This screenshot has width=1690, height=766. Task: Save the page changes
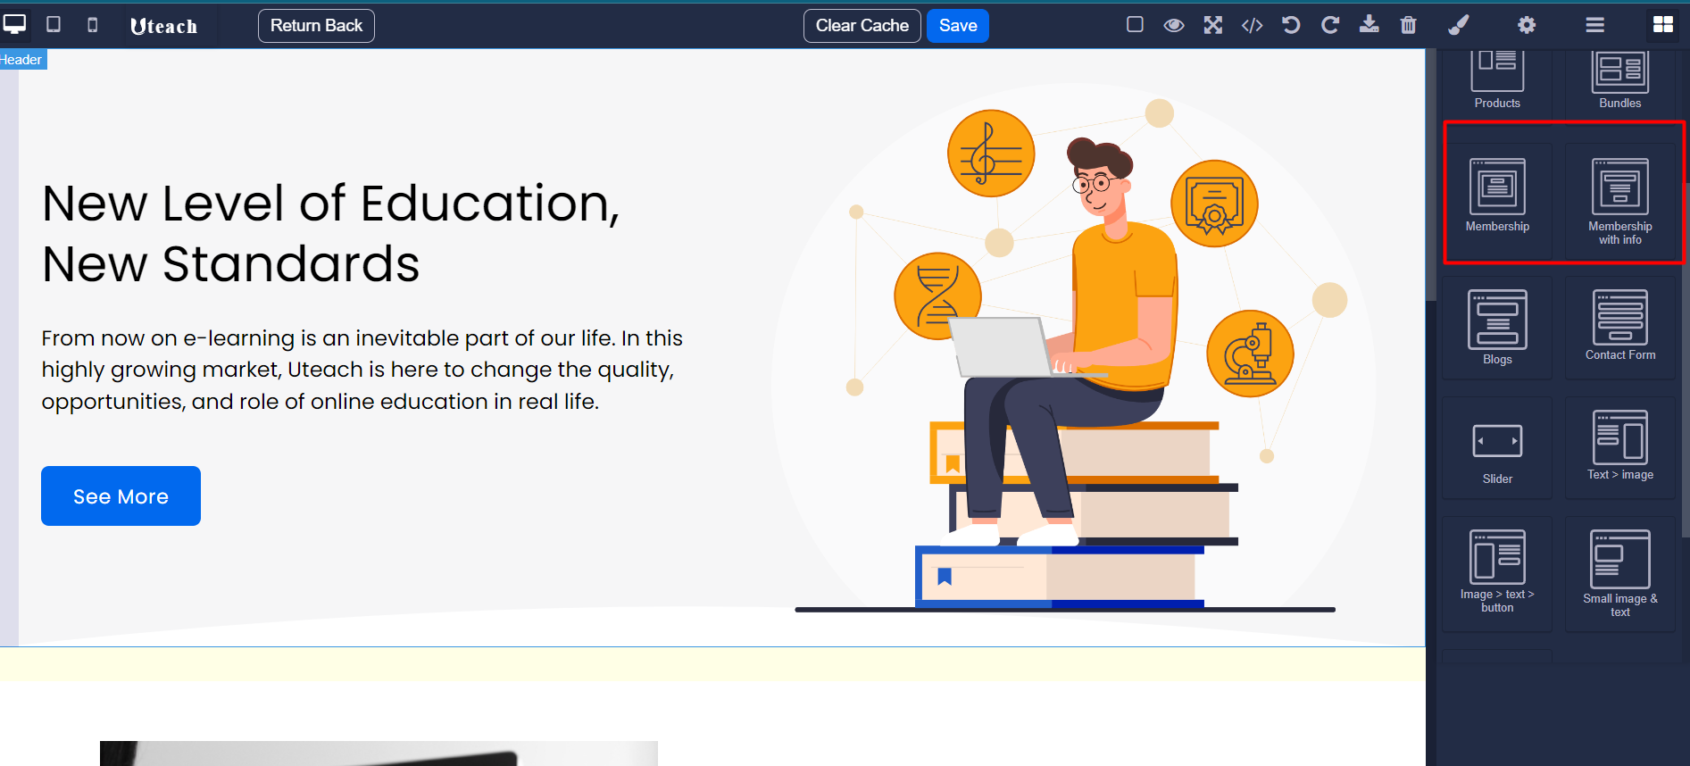point(958,26)
